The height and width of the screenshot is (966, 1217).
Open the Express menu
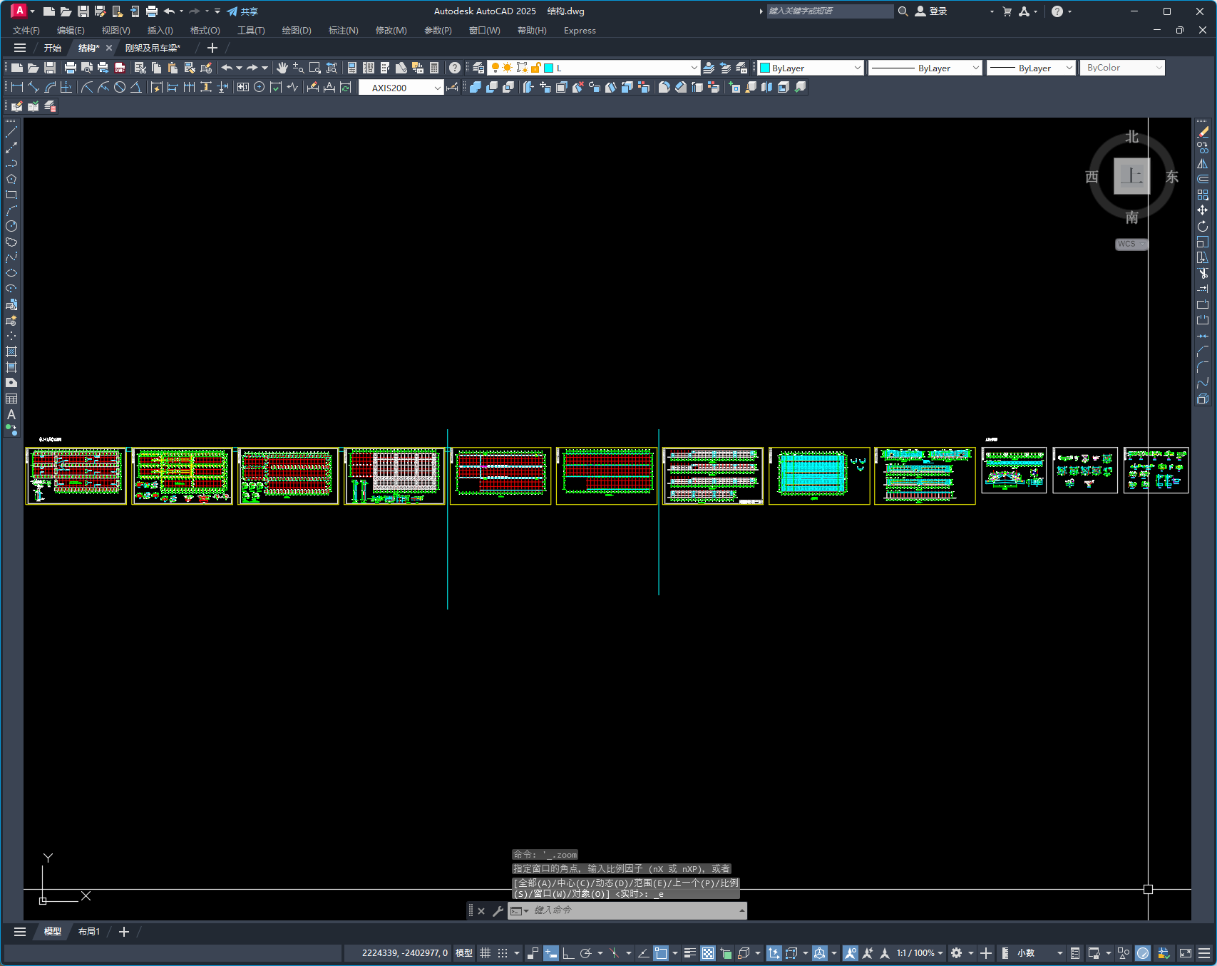580,31
